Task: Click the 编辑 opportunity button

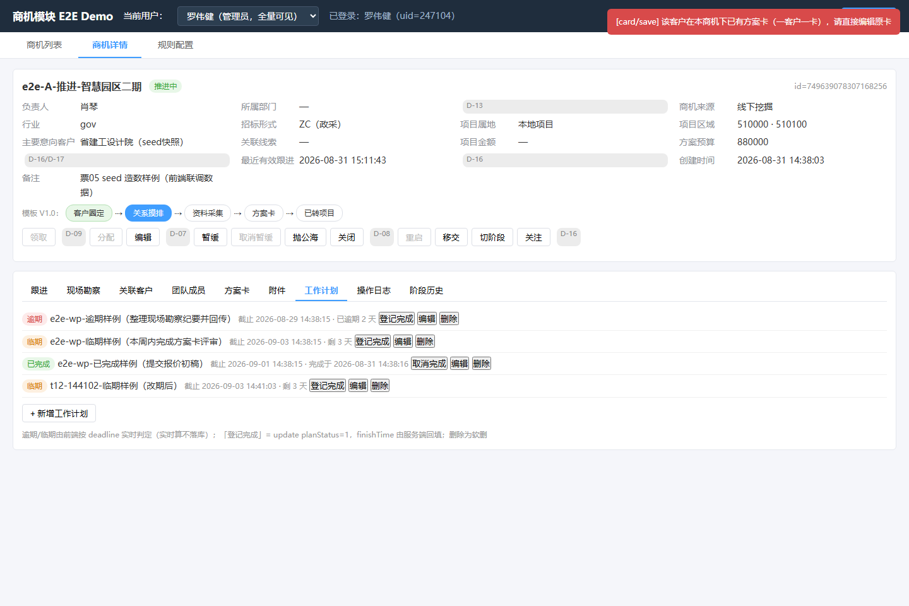Action: click(143, 237)
